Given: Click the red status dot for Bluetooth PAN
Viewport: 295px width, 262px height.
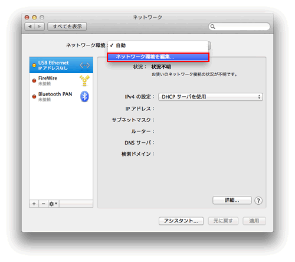Looking at the screenshot, I should pyautogui.click(x=34, y=96).
